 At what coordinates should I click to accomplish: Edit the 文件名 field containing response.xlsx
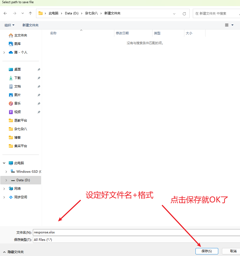[136, 232]
